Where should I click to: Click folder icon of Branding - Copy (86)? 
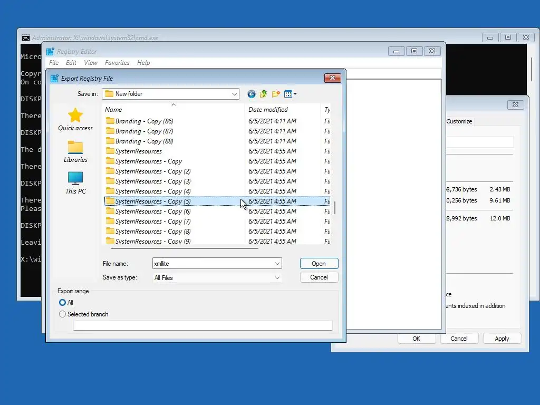click(110, 121)
